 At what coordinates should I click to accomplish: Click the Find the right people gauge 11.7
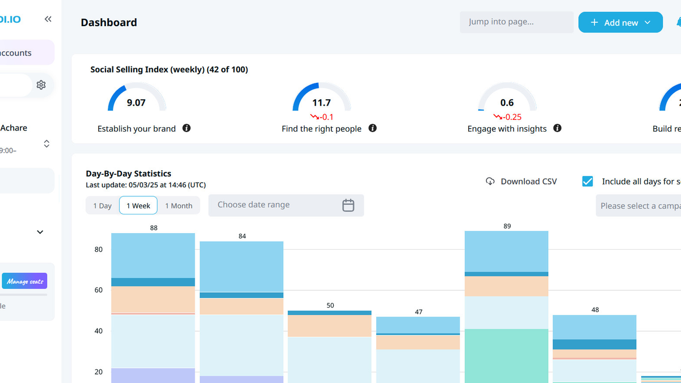coord(321,98)
